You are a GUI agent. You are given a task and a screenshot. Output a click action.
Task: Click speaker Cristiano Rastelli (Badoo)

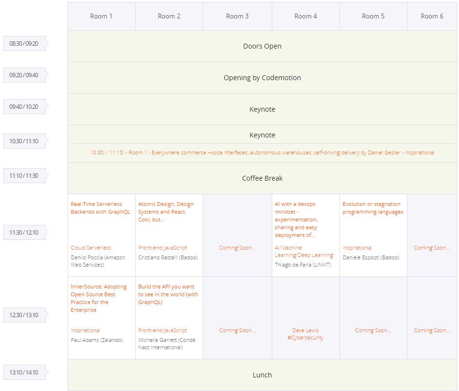tap(167, 257)
